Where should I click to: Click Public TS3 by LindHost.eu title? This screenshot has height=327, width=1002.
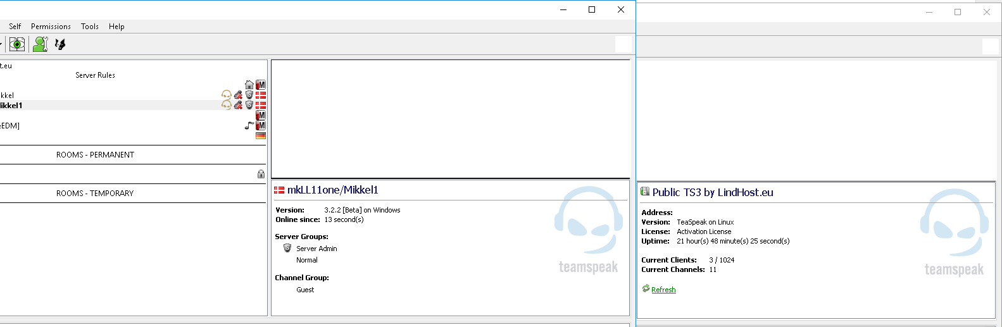tap(713, 192)
